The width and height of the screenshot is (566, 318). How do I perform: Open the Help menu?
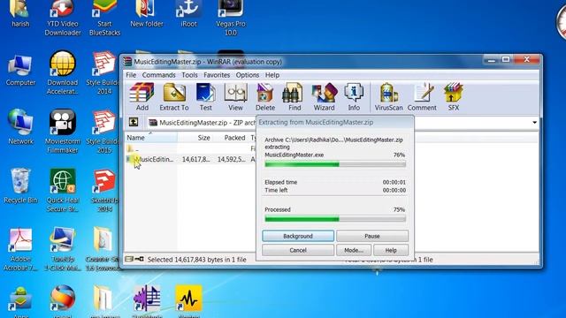272,75
